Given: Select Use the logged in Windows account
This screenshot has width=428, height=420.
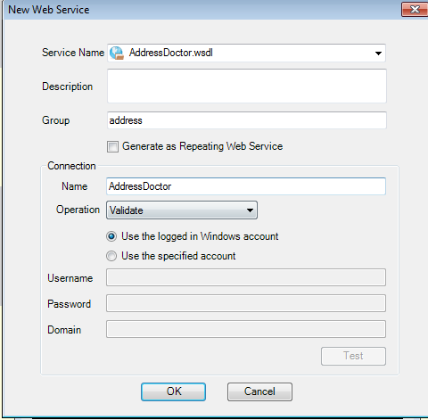Looking at the screenshot, I should click(111, 236).
